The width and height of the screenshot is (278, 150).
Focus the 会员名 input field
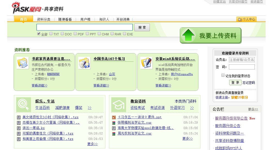(x=242, y=60)
